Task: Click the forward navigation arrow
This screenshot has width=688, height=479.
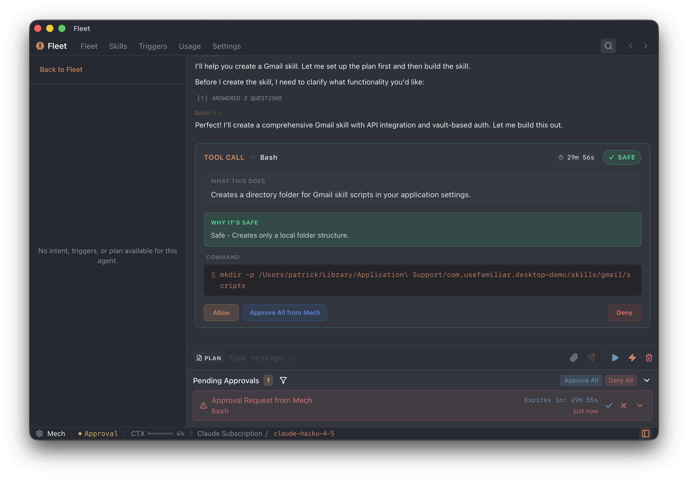Action: click(646, 46)
